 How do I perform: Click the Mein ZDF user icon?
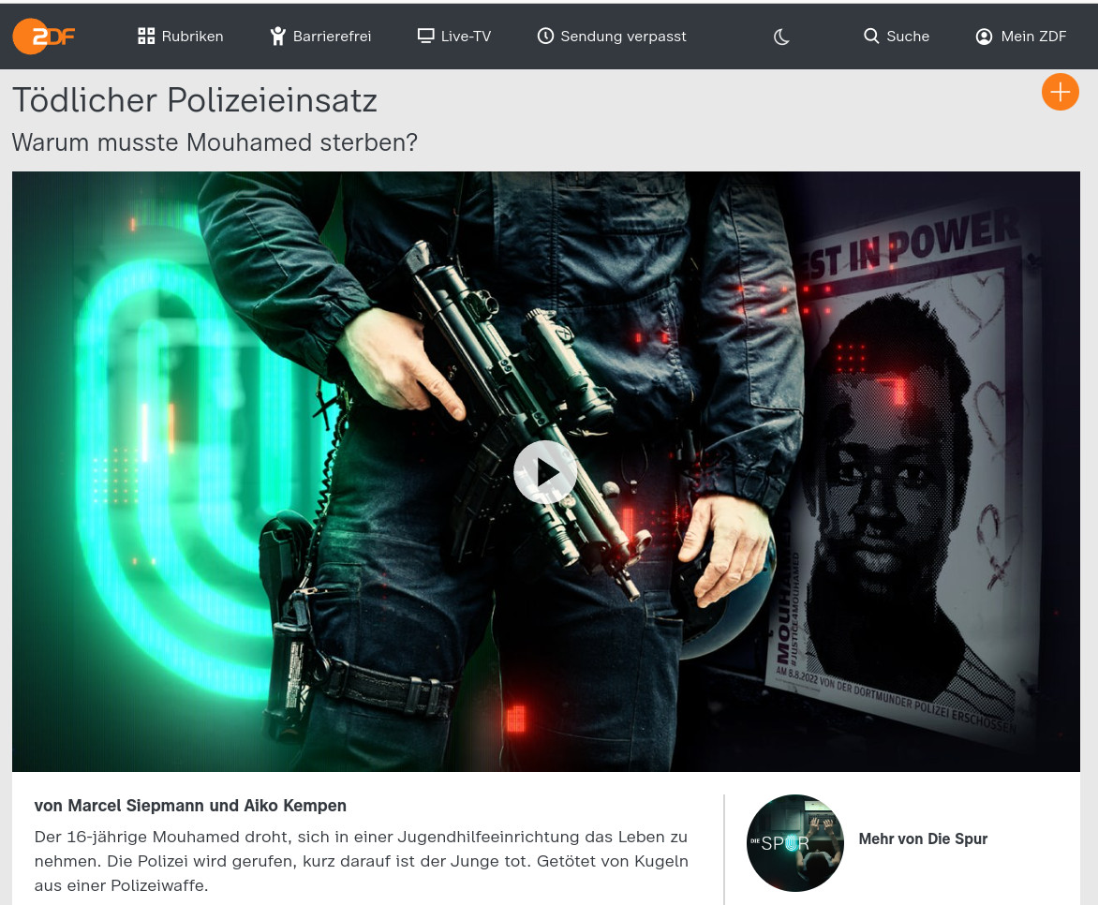click(x=984, y=37)
